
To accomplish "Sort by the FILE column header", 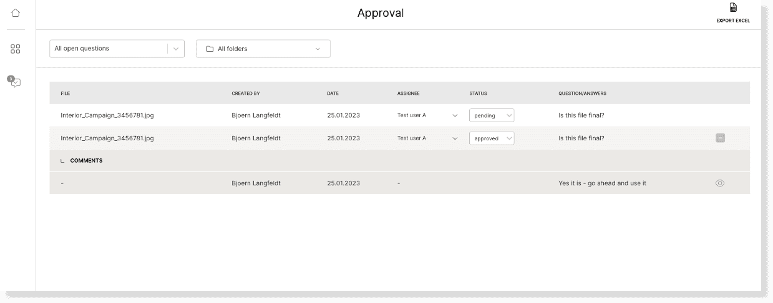I will (66, 94).
